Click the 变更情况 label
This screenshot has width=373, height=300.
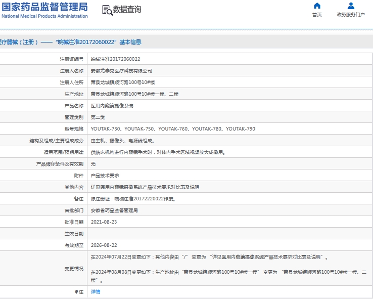74,269
